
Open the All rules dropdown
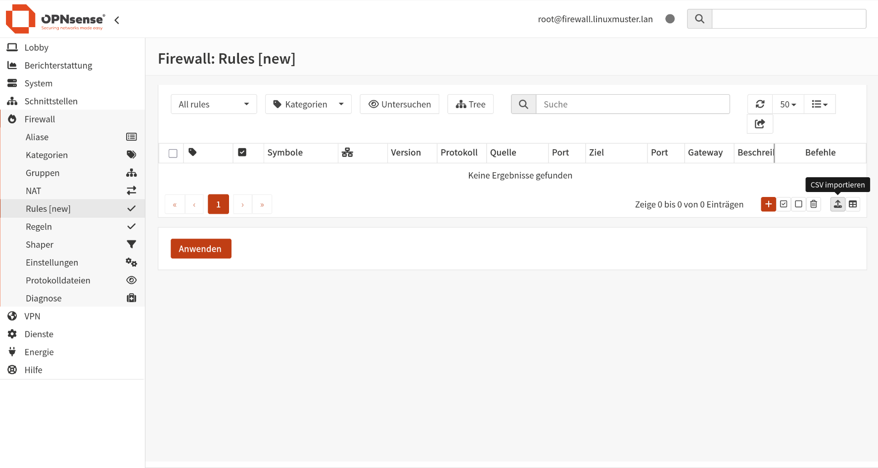[214, 104]
